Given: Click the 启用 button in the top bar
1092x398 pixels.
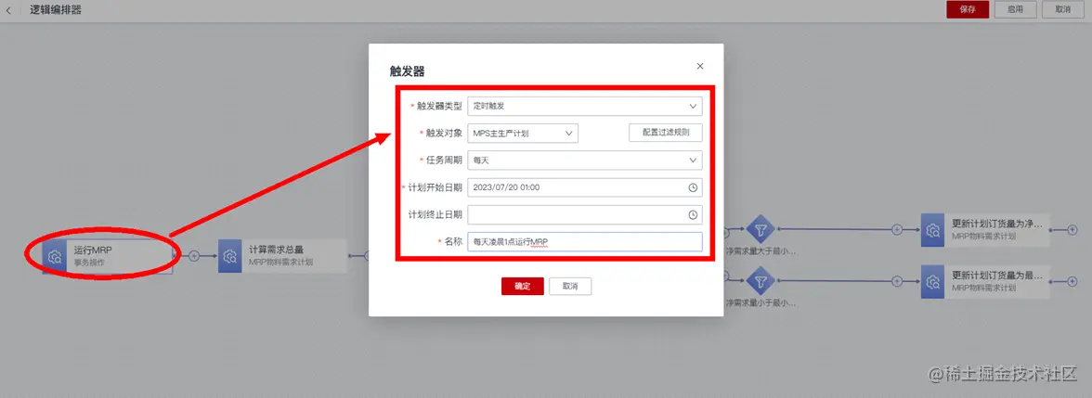Looking at the screenshot, I should (x=1016, y=9).
